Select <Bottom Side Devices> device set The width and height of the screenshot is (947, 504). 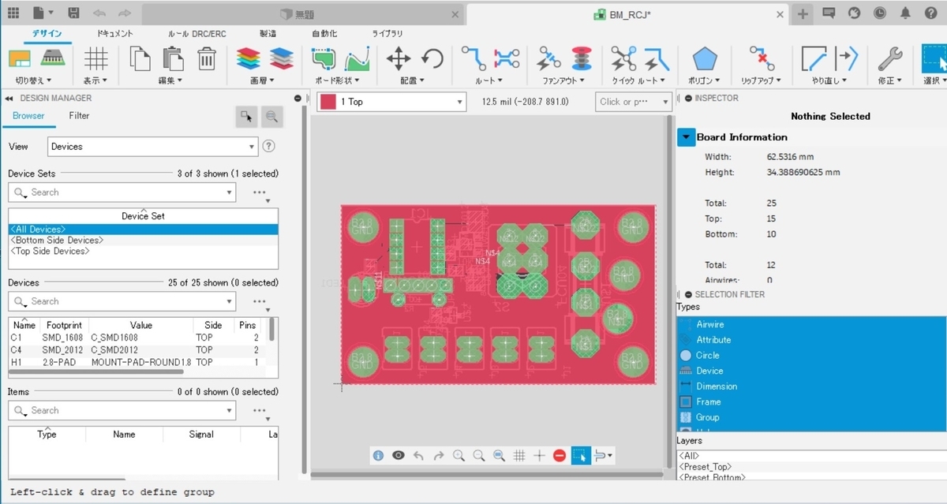143,240
